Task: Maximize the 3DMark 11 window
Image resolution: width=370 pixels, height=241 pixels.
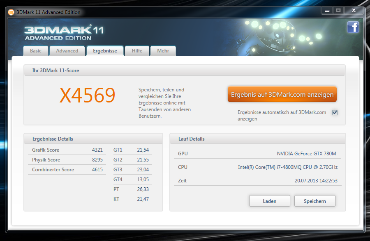Action: pos(338,11)
